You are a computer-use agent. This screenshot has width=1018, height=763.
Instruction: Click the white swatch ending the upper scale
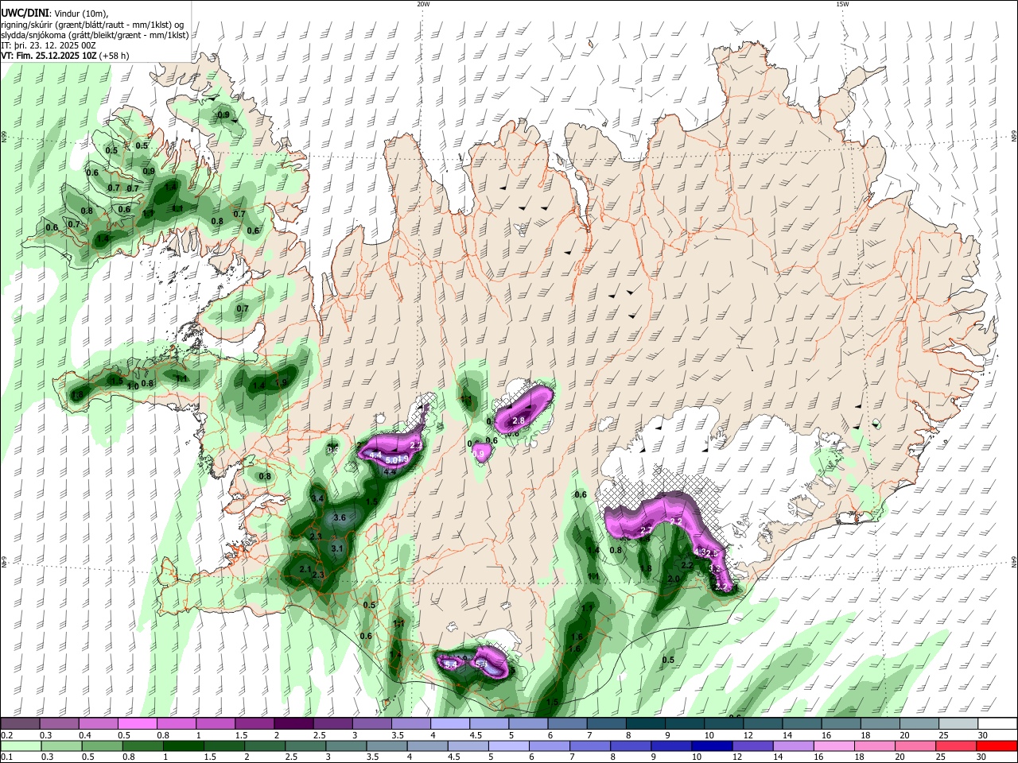click(x=998, y=723)
